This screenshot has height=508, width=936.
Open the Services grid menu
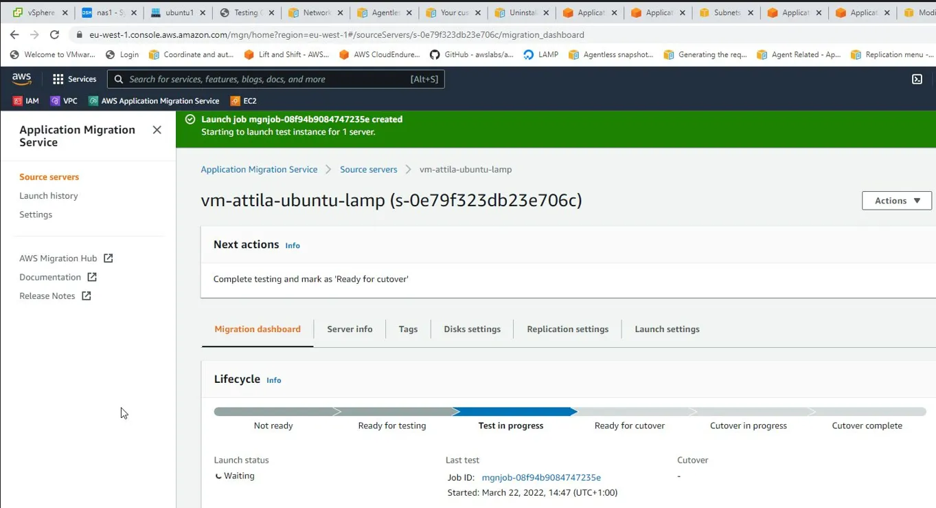[74, 79]
